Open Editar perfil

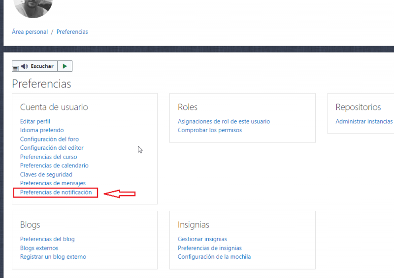(35, 121)
